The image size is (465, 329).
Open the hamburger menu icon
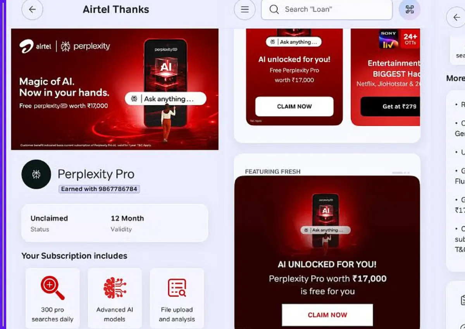point(245,10)
